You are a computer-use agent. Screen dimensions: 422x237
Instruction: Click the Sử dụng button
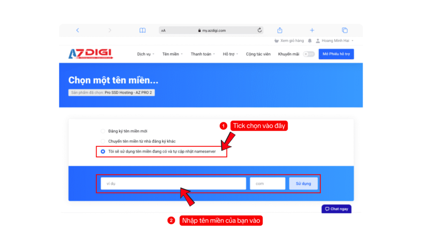click(x=303, y=184)
